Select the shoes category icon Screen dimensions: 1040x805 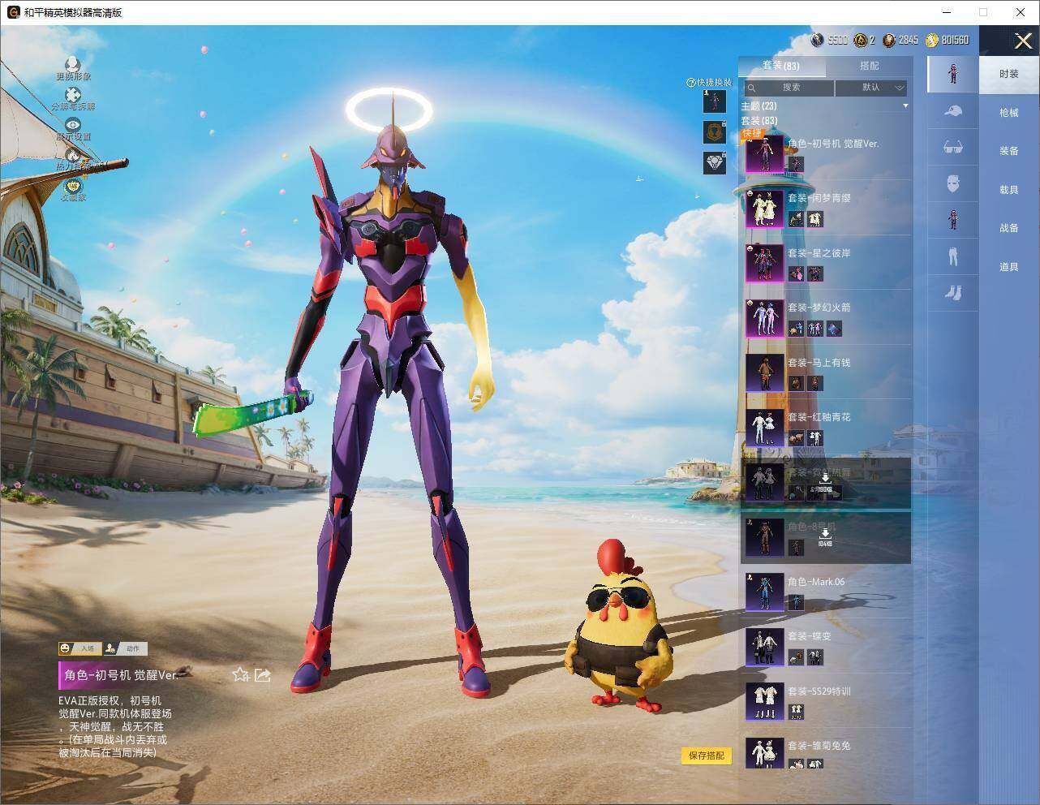coord(953,292)
